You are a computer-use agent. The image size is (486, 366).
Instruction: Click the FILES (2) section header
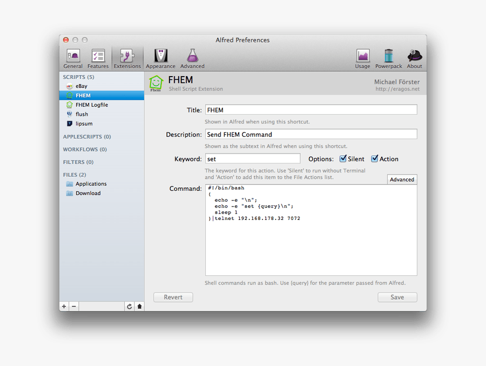(75, 175)
